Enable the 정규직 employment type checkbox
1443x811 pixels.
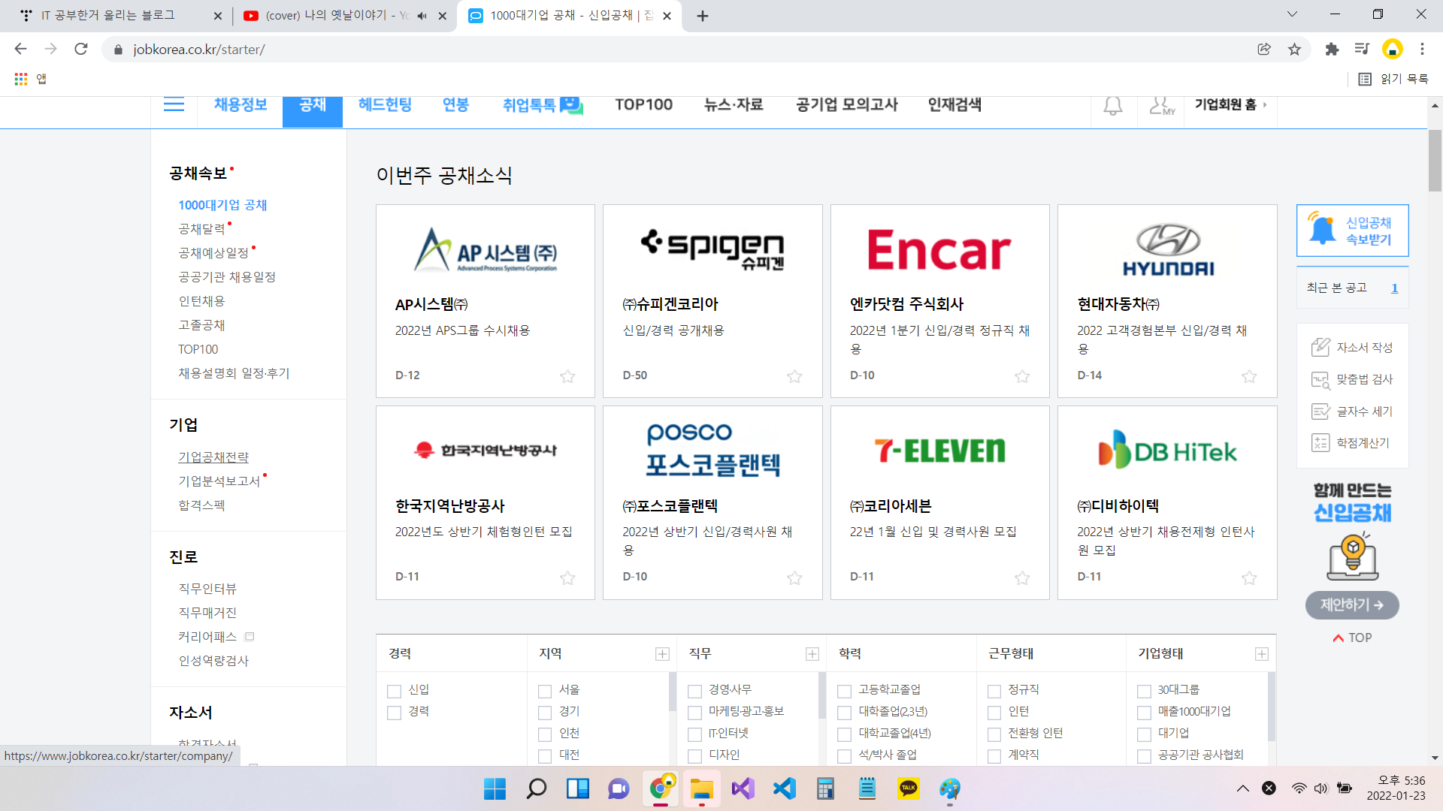pos(994,691)
